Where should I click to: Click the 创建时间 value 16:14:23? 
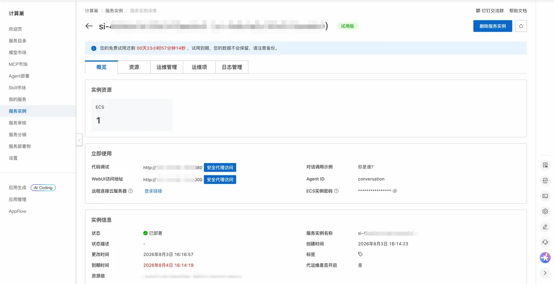click(x=383, y=244)
